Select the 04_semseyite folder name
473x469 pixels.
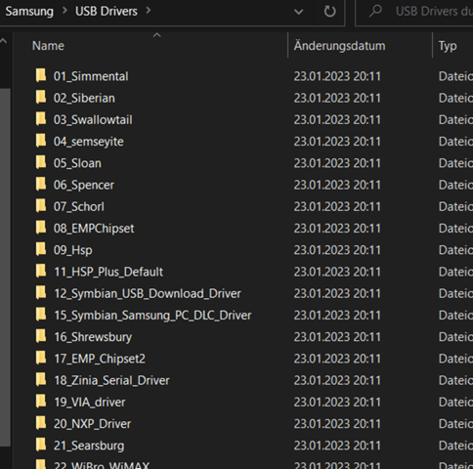89,142
